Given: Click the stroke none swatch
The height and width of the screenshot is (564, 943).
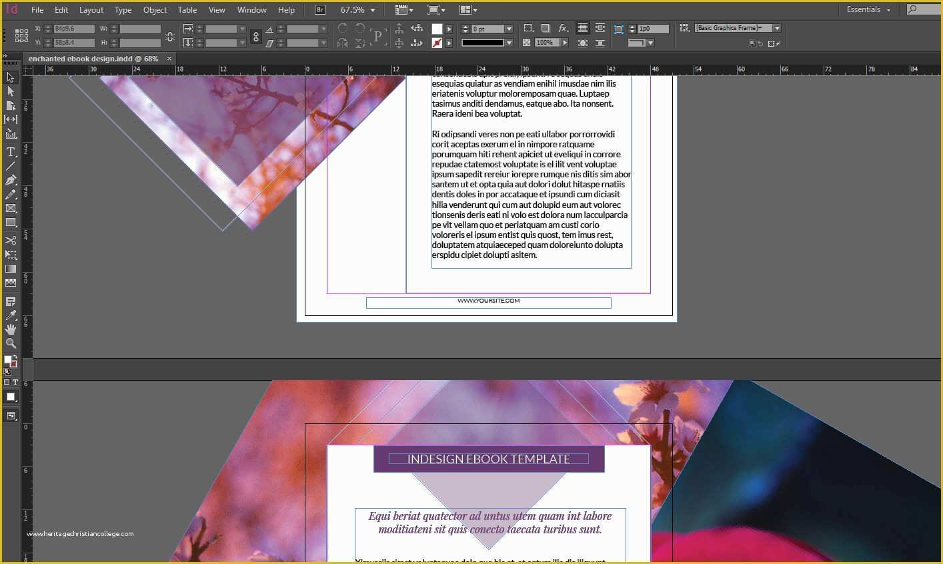Looking at the screenshot, I should click(x=437, y=43).
